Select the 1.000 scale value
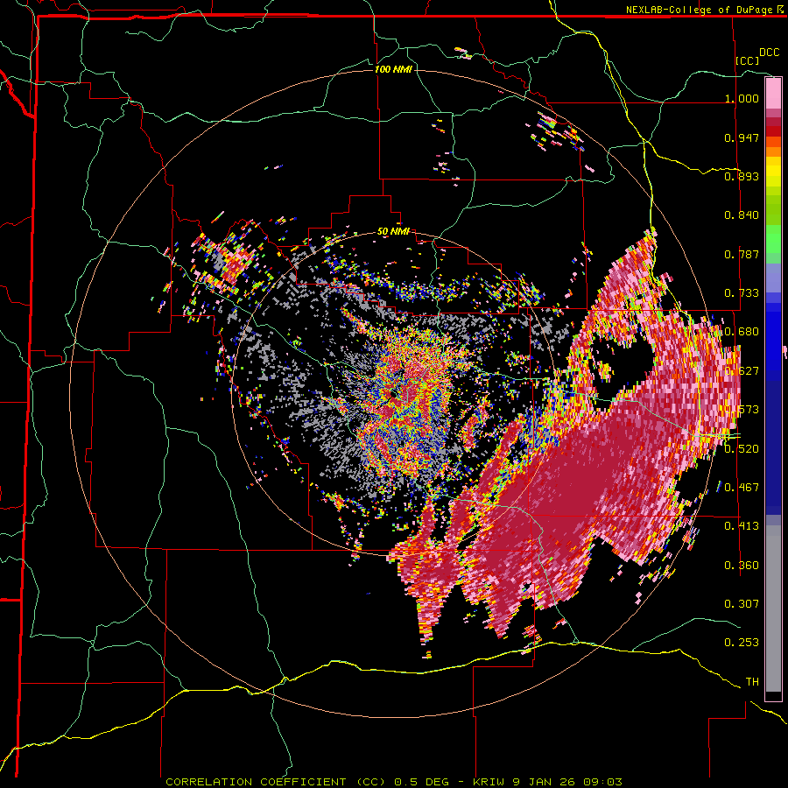 (742, 98)
